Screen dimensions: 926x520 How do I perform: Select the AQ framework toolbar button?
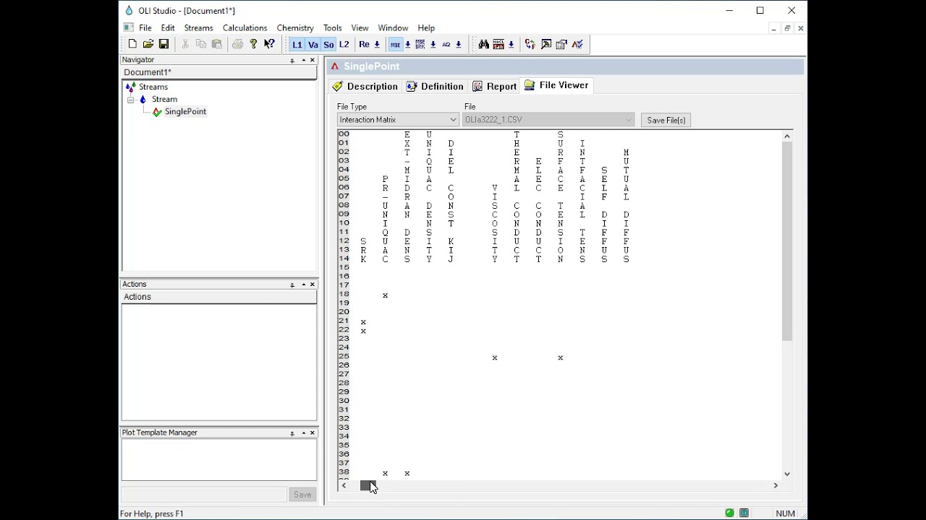[x=446, y=45]
